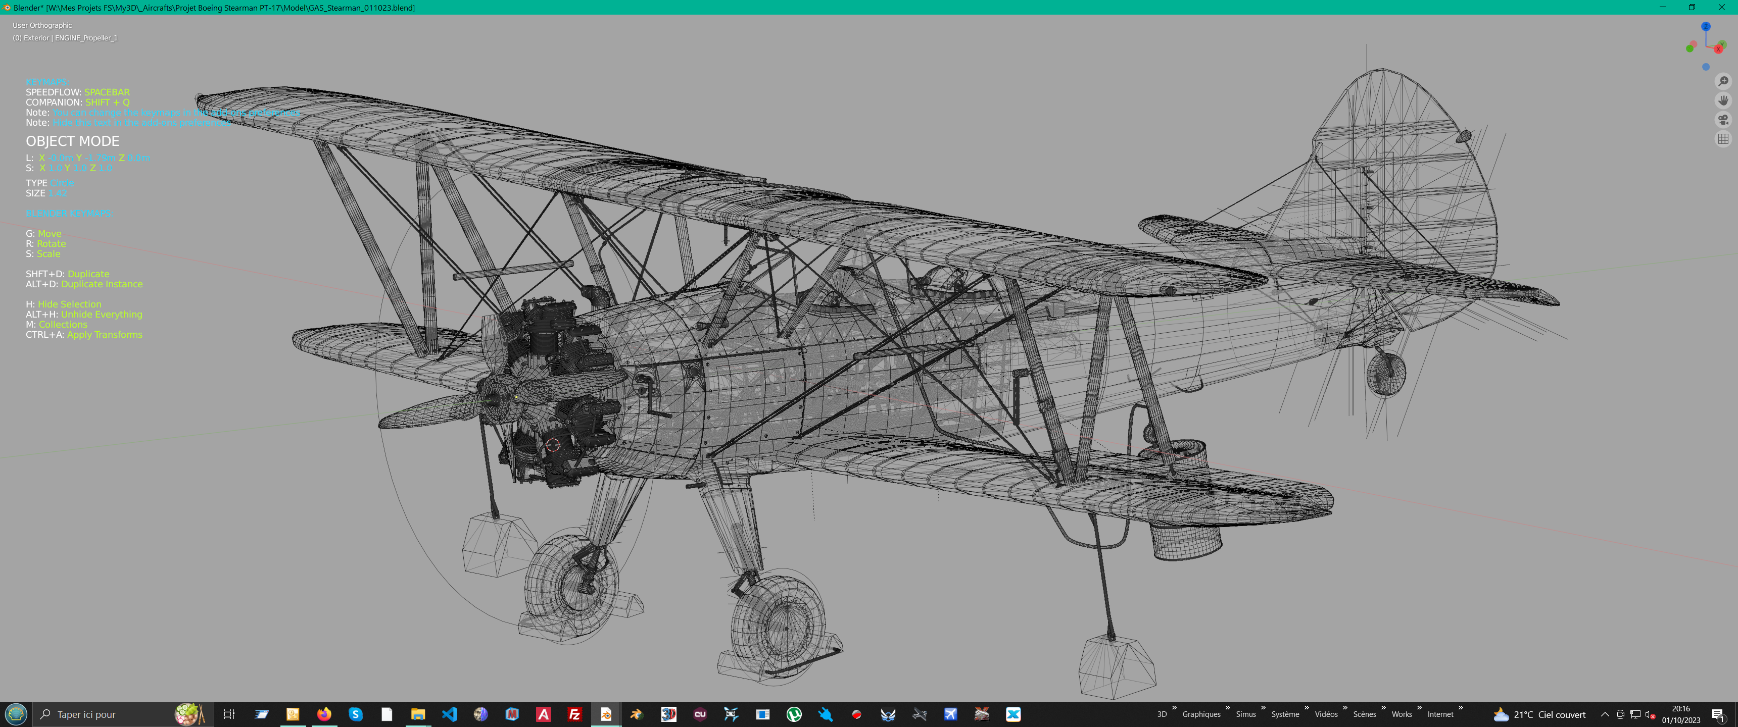Image resolution: width=1738 pixels, height=727 pixels.
Task: Click the network tray icon
Action: [1635, 714]
